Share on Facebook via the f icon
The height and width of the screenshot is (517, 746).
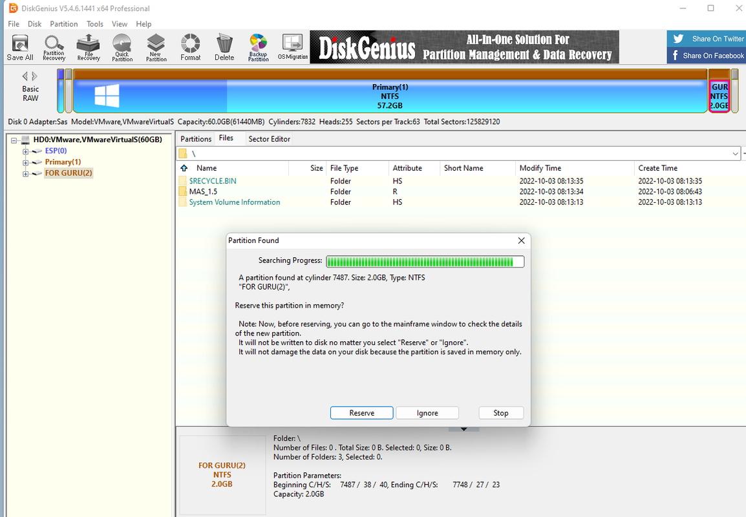675,55
